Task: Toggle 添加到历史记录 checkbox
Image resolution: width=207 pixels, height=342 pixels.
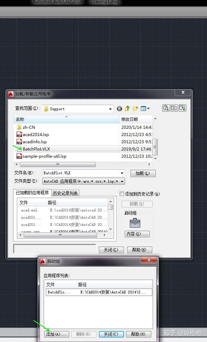Action: coord(122,194)
